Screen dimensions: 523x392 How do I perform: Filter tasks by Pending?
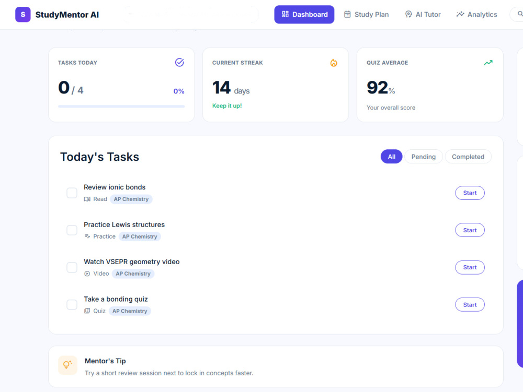pos(423,157)
